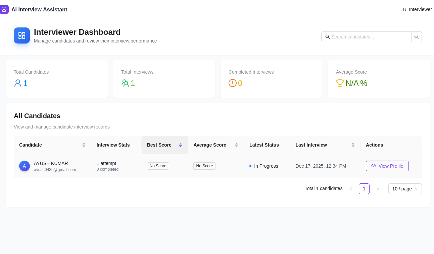Sort by Last Interview column arrows
This screenshot has width=434, height=254.
pos(353,145)
